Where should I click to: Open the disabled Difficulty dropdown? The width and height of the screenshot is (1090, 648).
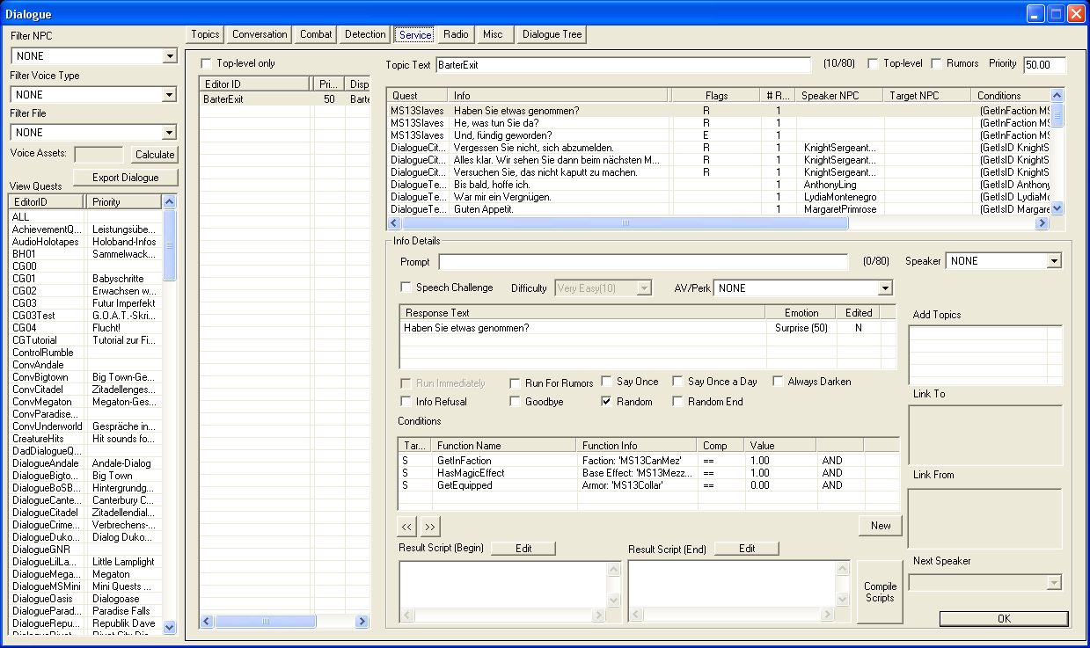[645, 288]
